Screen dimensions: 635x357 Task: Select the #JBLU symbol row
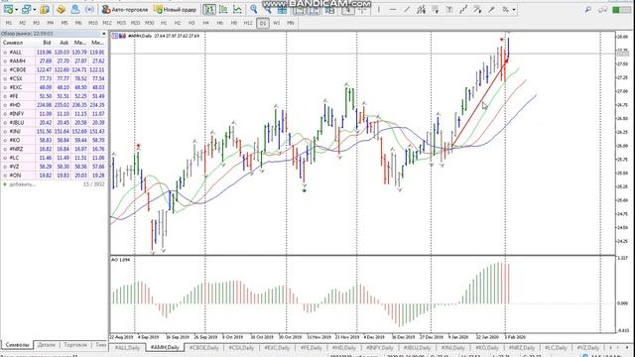coord(54,123)
